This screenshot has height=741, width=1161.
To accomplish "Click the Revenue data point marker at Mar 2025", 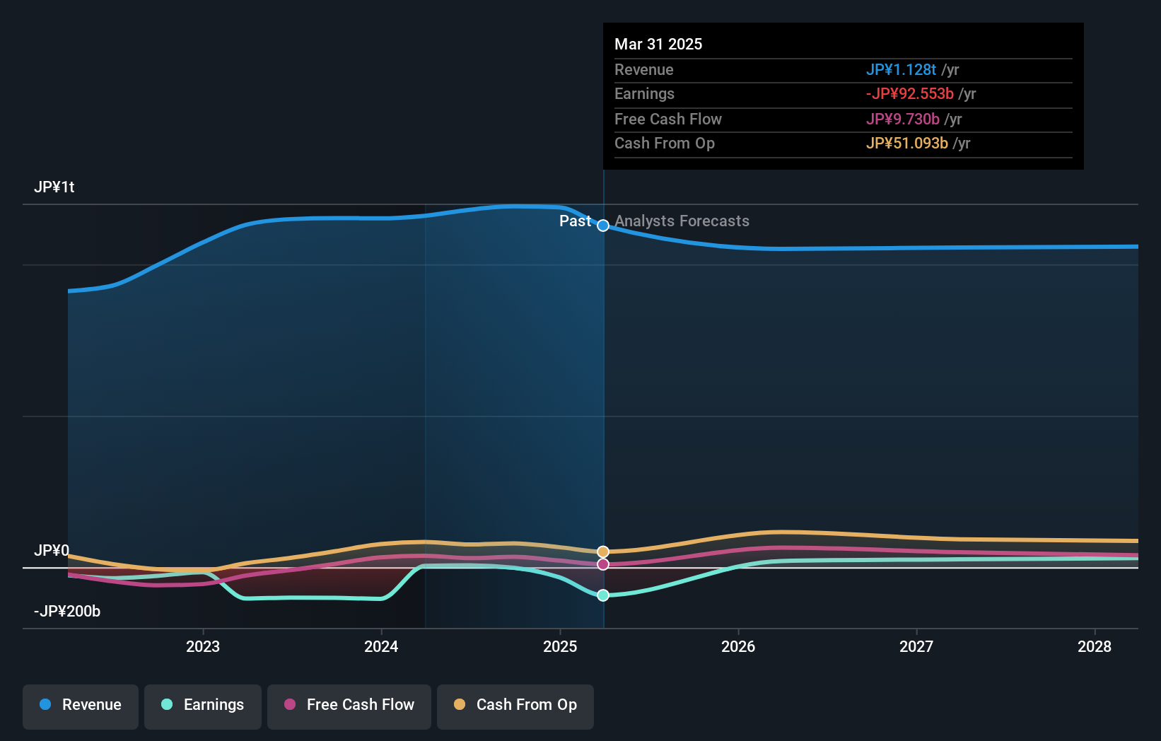I will click(x=603, y=226).
